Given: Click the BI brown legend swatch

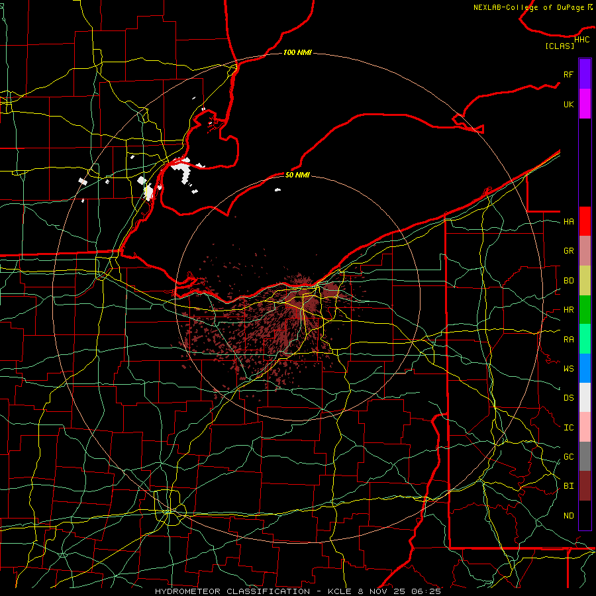Looking at the screenshot, I should click(585, 486).
